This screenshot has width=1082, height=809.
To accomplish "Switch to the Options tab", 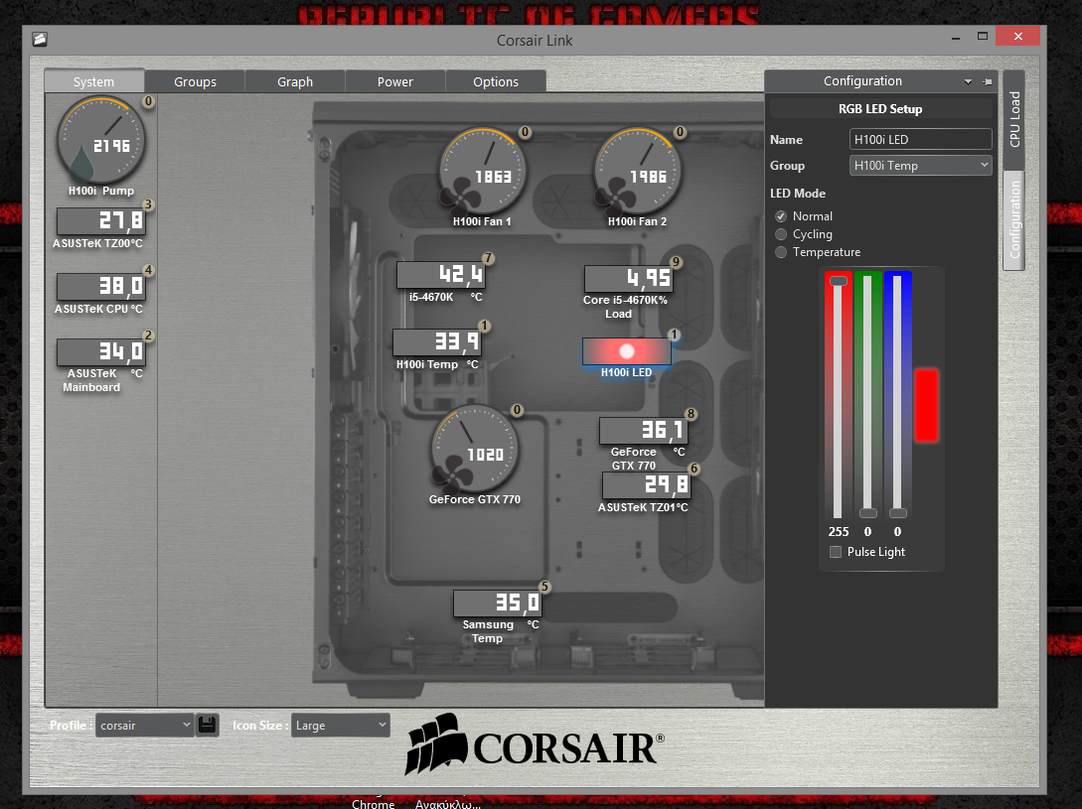I will 496,81.
